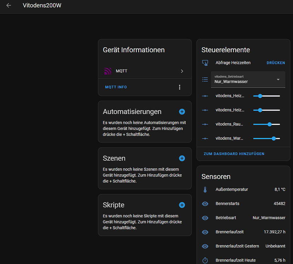Open the three-dot menu beside MQTT INFO

180,87
